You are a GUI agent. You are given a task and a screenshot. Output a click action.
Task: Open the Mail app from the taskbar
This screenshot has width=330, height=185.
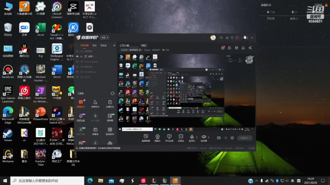(111, 181)
